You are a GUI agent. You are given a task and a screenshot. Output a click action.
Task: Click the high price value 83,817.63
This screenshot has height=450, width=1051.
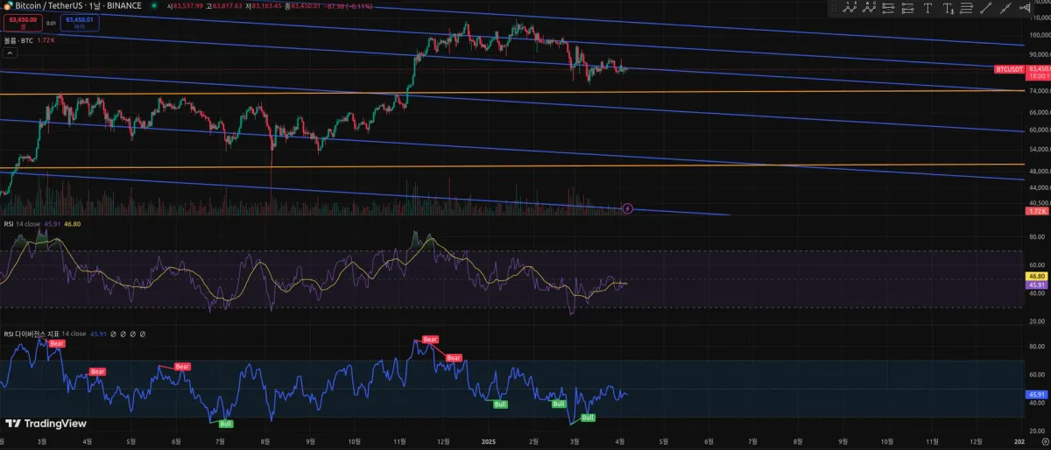pos(227,5)
